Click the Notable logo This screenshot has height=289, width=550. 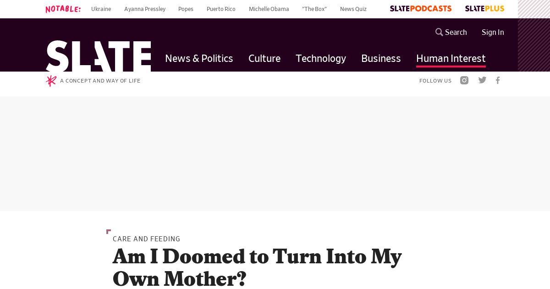point(63,9)
